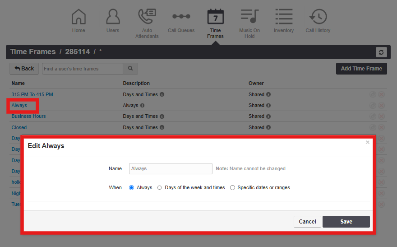The width and height of the screenshot is (397, 247).
Task: Open the Inventory list icon
Action: pyautogui.click(x=284, y=17)
